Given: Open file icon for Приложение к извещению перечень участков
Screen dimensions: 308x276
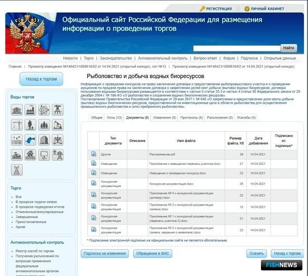Looking at the screenshot, I should pyautogui.click(x=94, y=163).
